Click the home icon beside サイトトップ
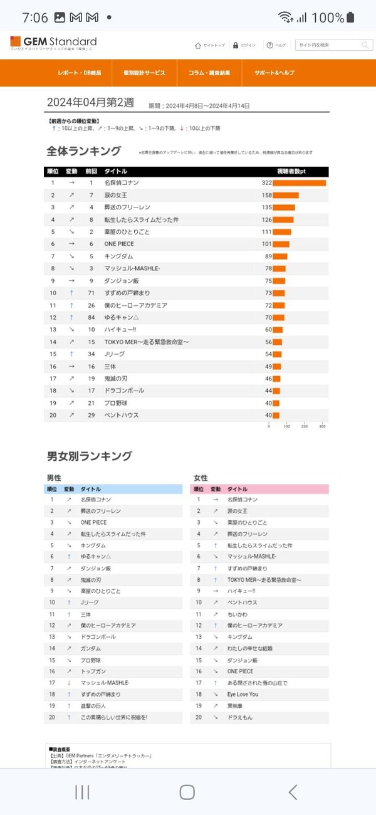The height and width of the screenshot is (815, 376). click(x=199, y=45)
